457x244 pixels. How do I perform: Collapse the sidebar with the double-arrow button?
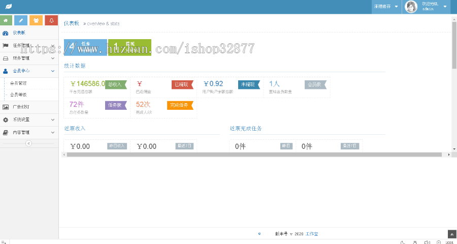point(28,143)
